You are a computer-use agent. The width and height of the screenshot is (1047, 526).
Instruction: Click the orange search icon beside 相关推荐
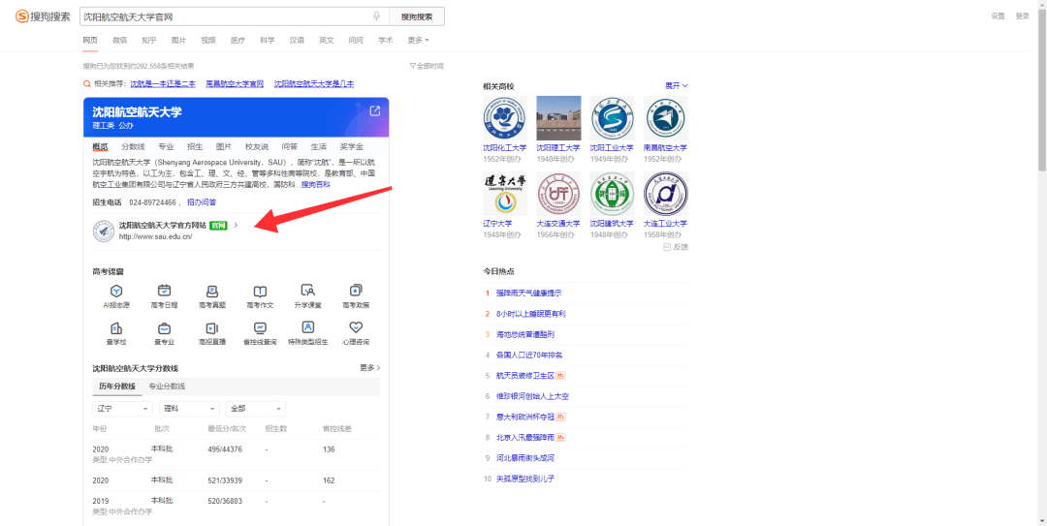point(87,84)
